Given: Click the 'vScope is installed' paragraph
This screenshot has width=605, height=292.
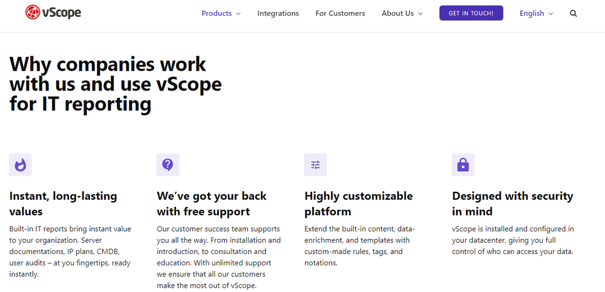Looking at the screenshot, I should pos(513,241).
